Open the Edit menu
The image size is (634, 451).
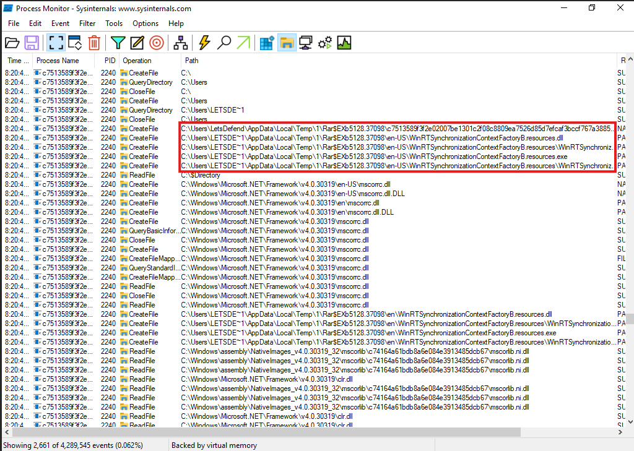(35, 24)
